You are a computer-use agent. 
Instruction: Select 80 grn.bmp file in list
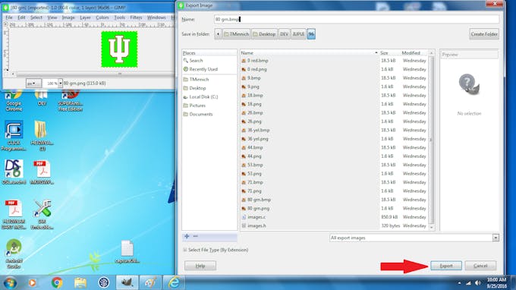[259, 200]
